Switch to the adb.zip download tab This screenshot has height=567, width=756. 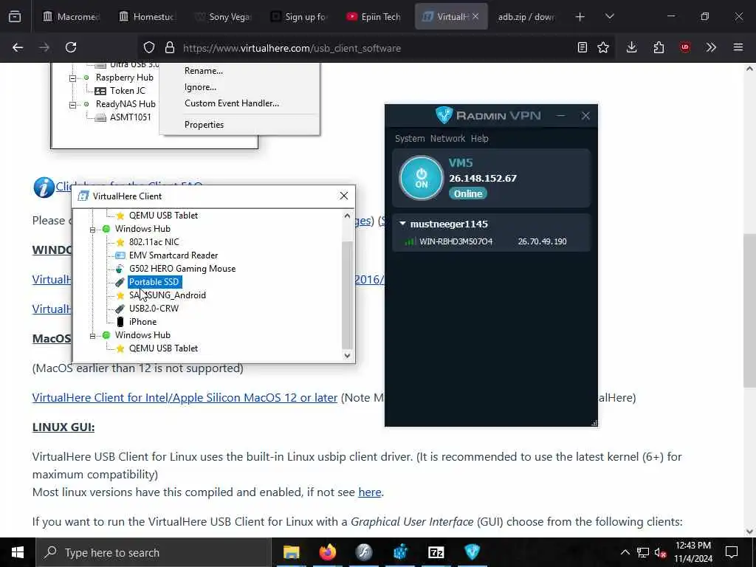(x=526, y=17)
